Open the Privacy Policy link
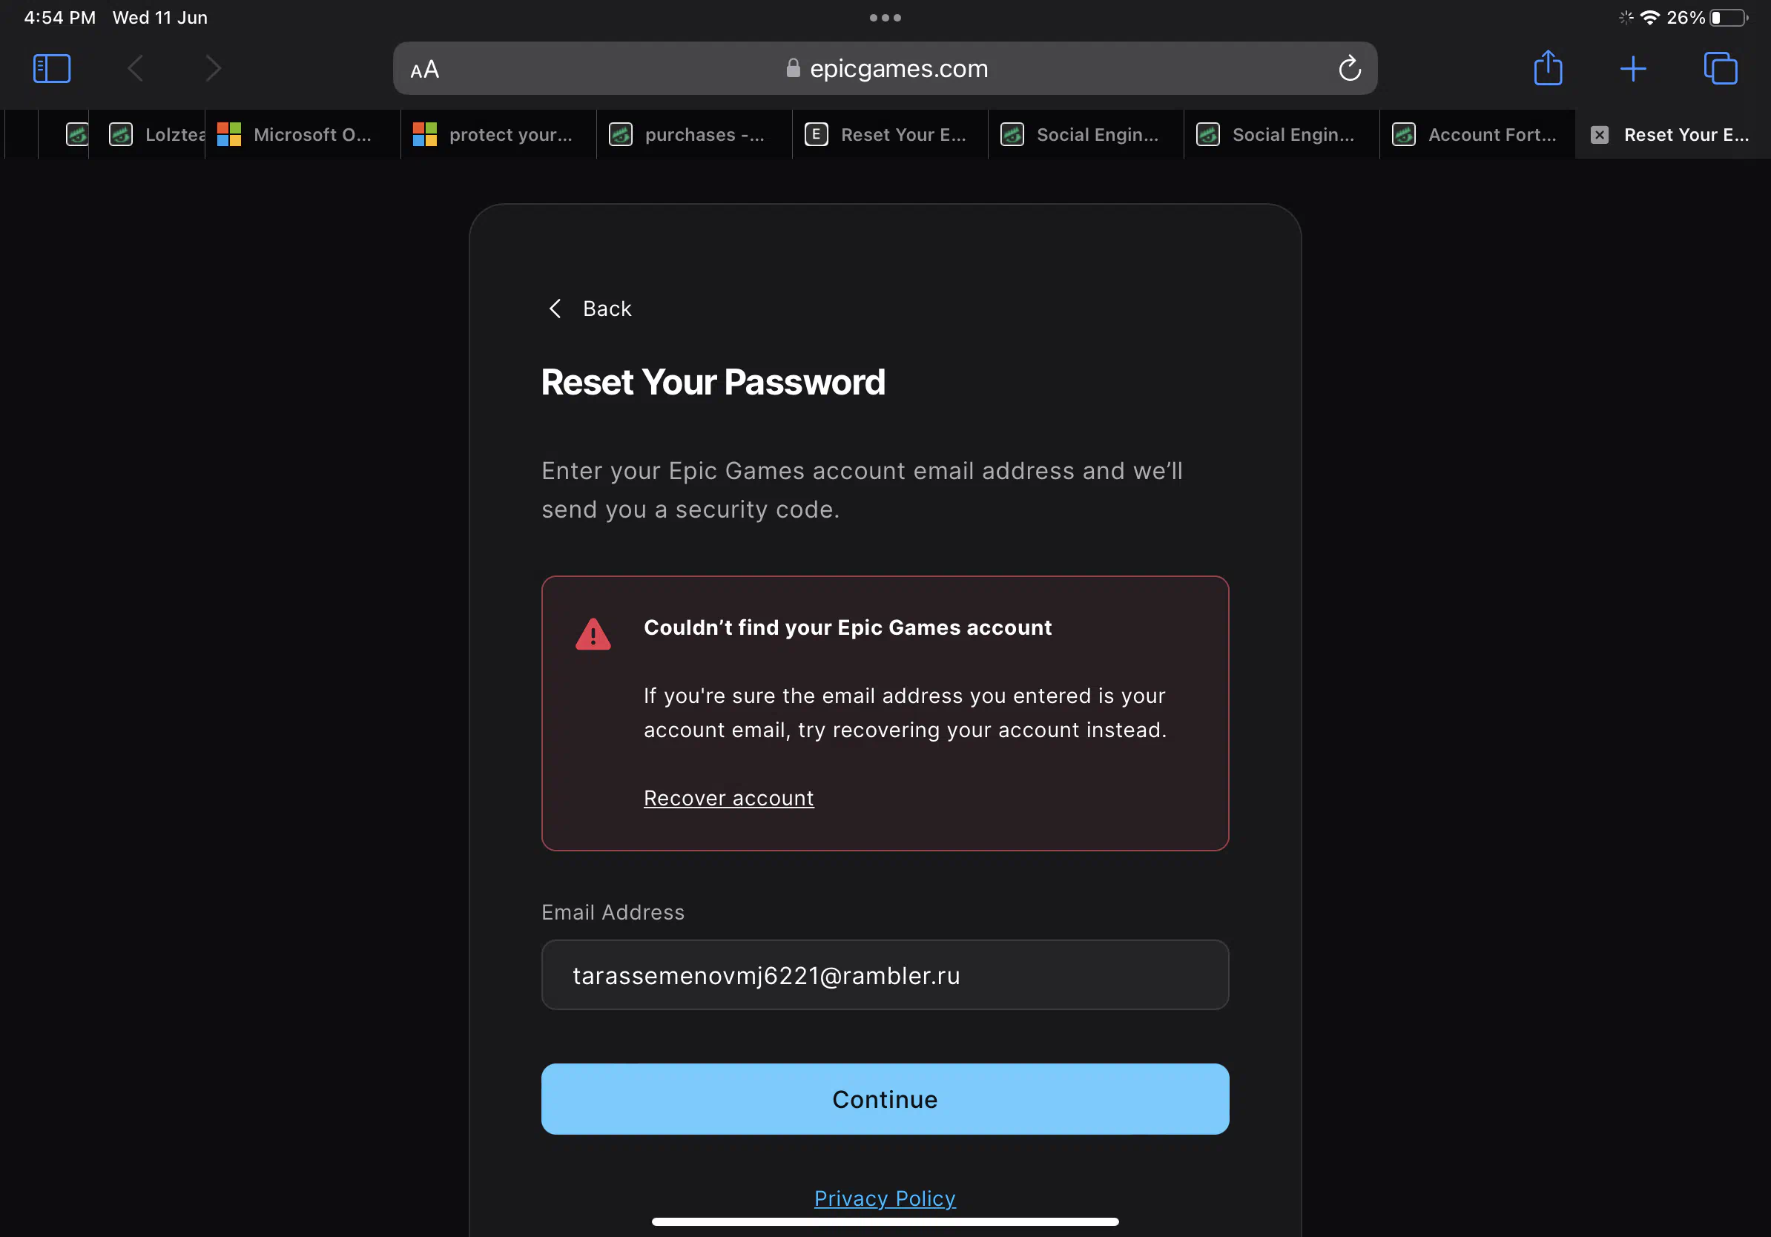 click(885, 1198)
